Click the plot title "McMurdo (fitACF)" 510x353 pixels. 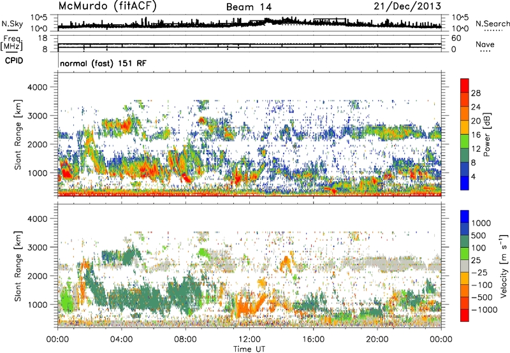pyautogui.click(x=107, y=6)
